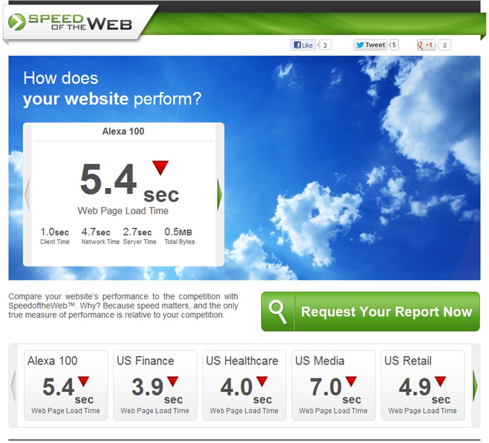Click red down arrow on US Retail card
The image size is (489, 443).
point(440,381)
